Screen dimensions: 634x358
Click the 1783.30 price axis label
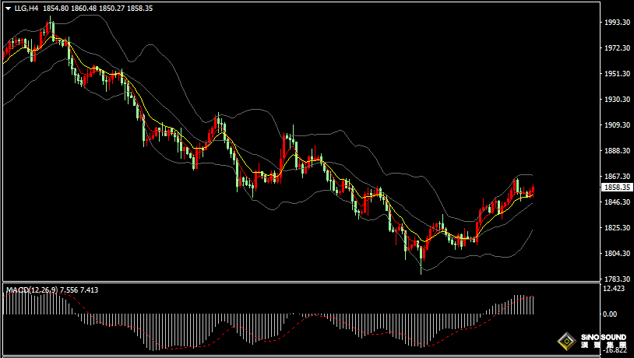(x=616, y=279)
